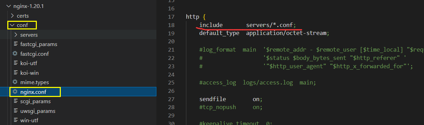Click the '#tcp_nopush on;' comment
The width and height of the screenshot is (424, 125).
[x=231, y=108]
